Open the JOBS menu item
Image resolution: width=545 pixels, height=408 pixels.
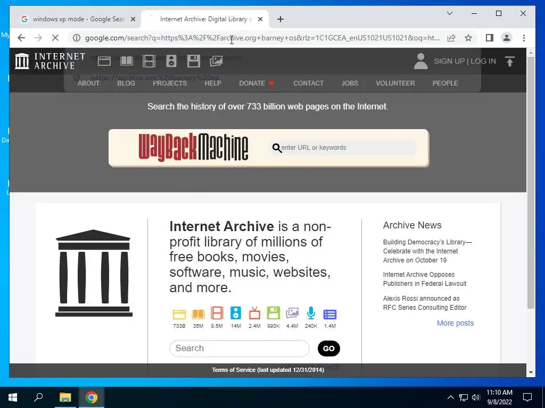350,83
